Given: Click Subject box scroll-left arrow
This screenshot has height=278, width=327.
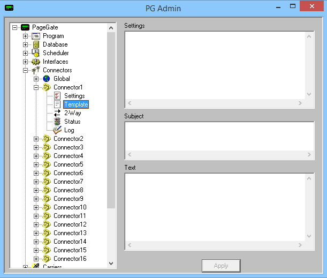Looking at the screenshot, I should (x=130, y=155).
